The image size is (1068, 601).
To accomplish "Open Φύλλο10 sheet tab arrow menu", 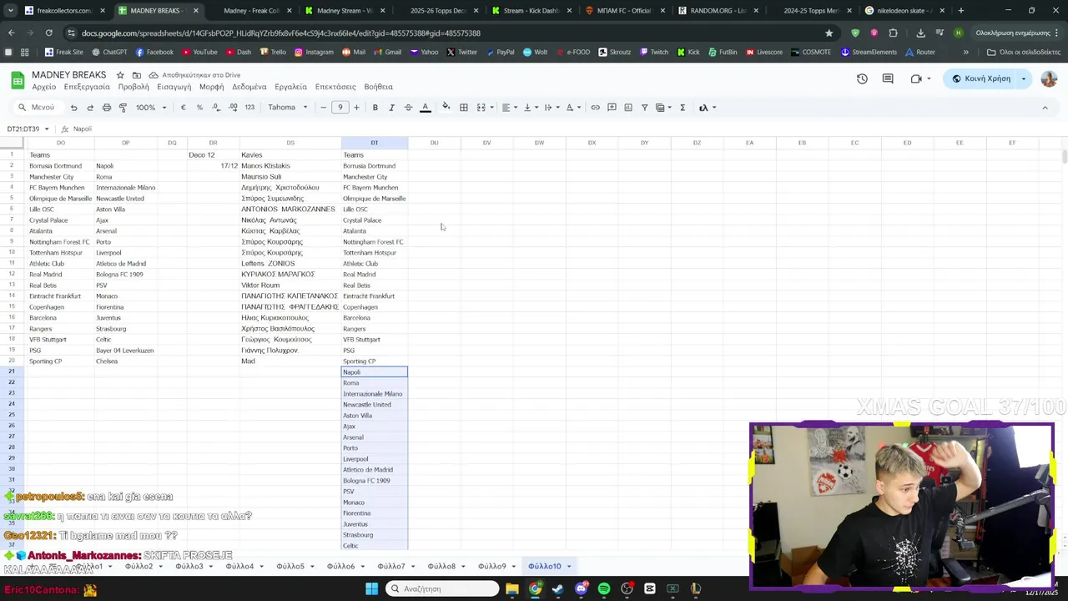I will 569,567.
